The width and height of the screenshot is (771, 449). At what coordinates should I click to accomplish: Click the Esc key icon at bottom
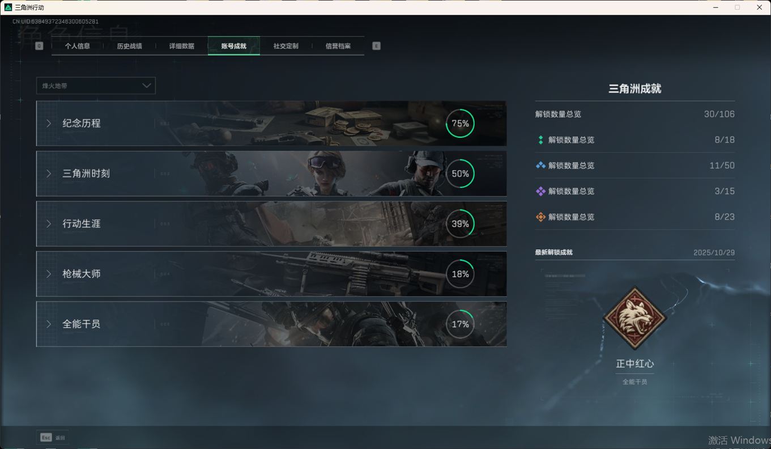(46, 438)
